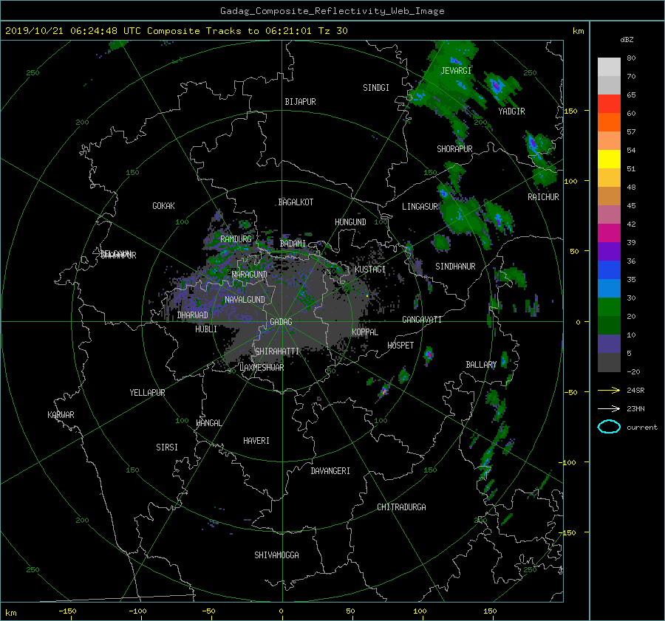The width and height of the screenshot is (665, 621).
Task: Click the HUBLI city label
Action: (206, 329)
